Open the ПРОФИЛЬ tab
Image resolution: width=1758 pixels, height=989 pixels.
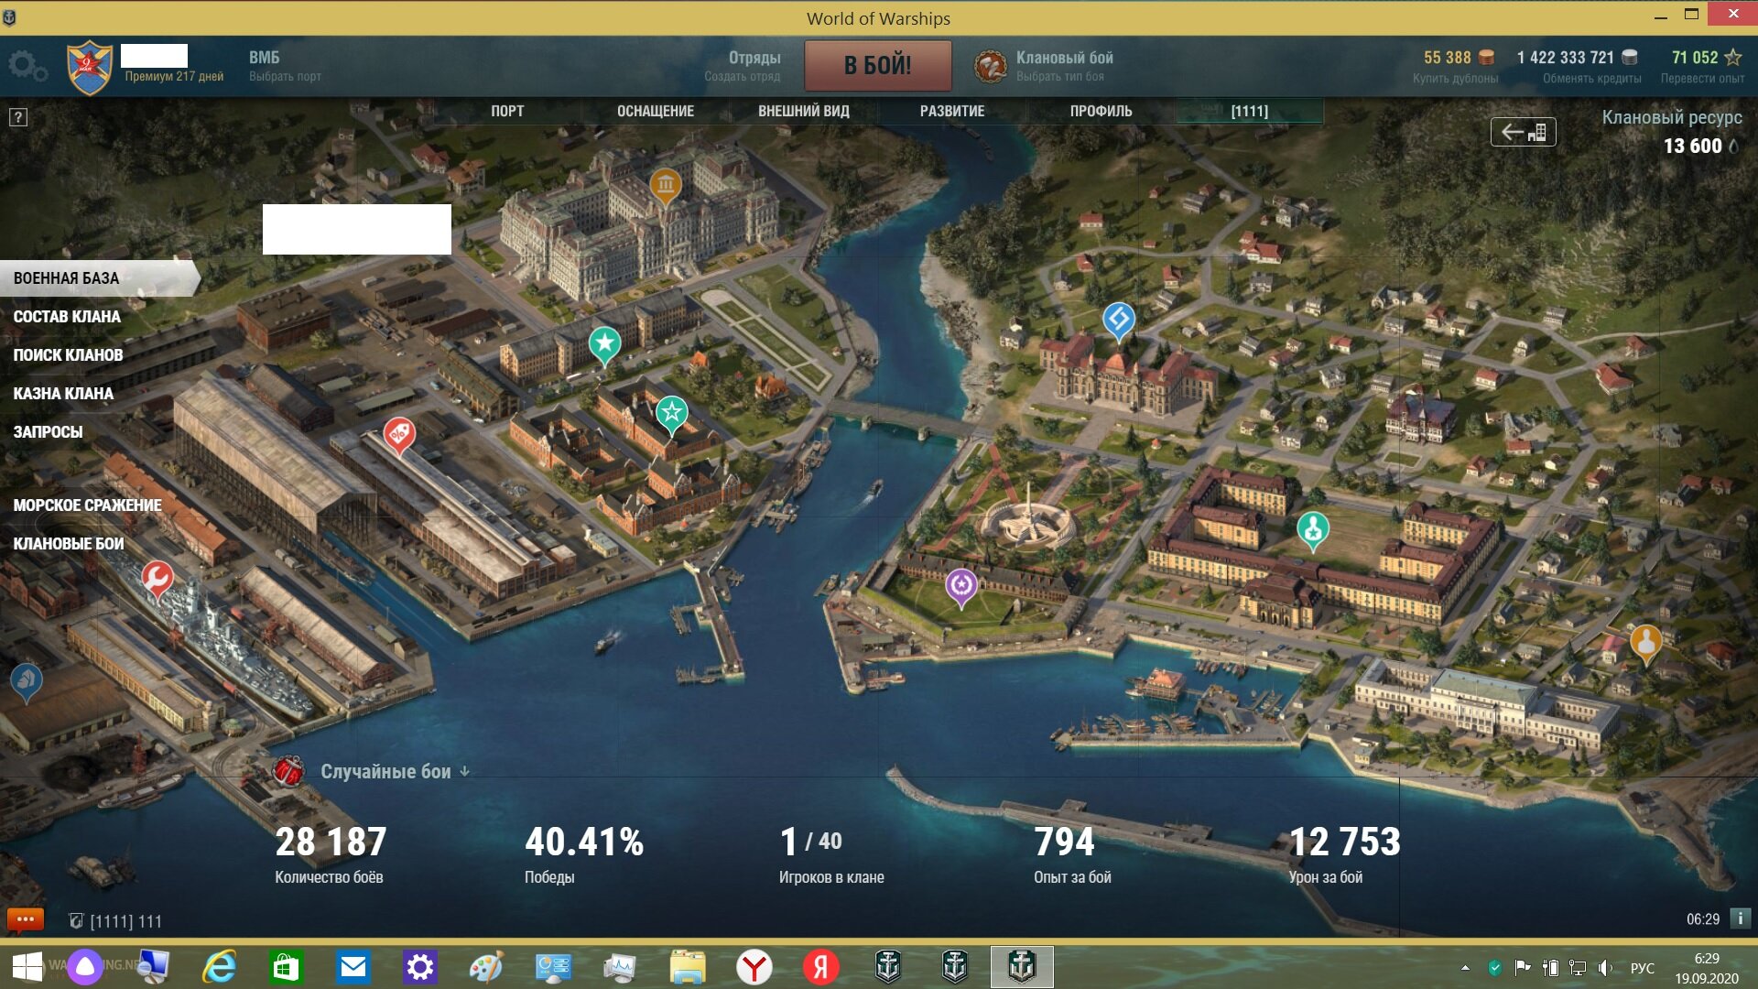click(1101, 111)
